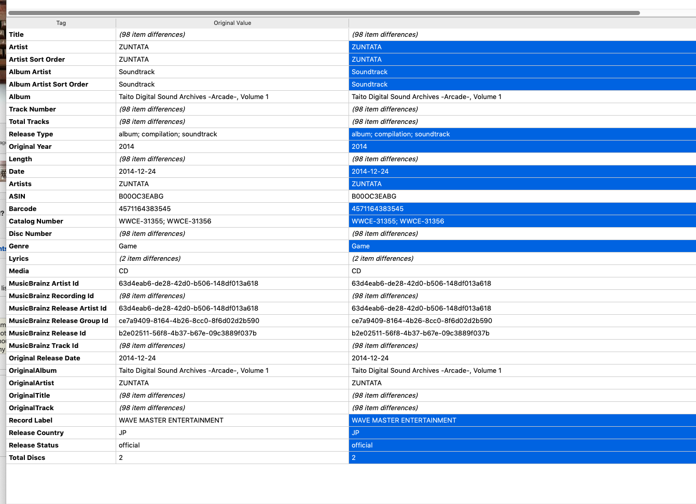696x504 pixels.
Task: Click the highlighted official status value
Action: tap(522, 445)
